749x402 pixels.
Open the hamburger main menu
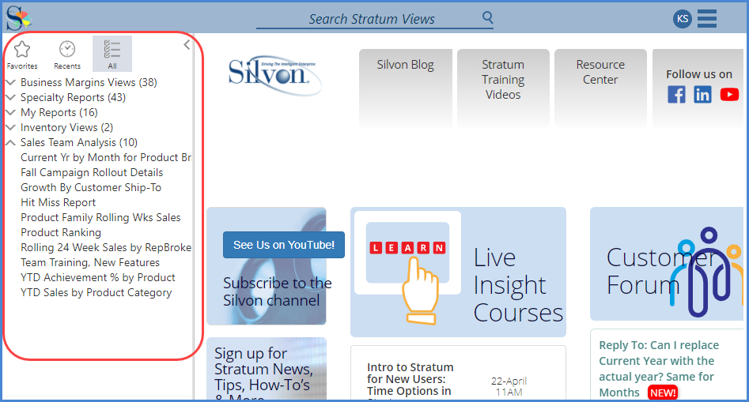point(707,18)
